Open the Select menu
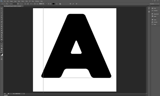 coord(23,1)
